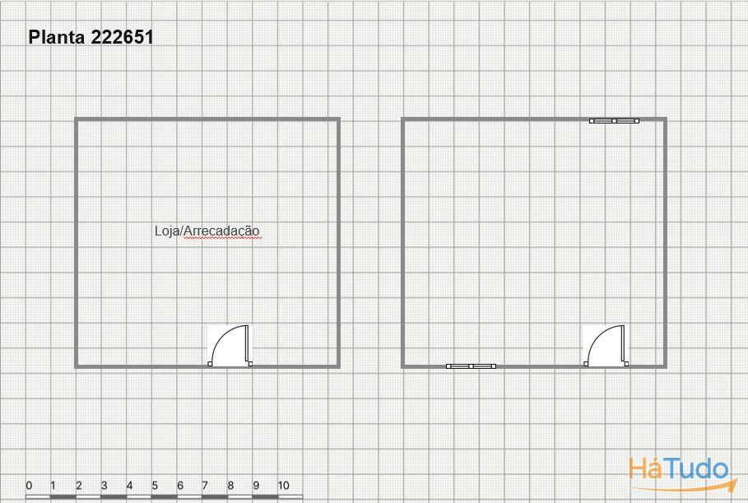The width and height of the screenshot is (748, 503).
Task: Click the scale bar label '10'
Action: click(x=283, y=486)
